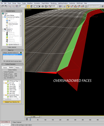Image resolution: width=104 pixels, height=126 pixels.
Task: Collapse the Surface Parameters rollout header
Action: click(x=12, y=64)
